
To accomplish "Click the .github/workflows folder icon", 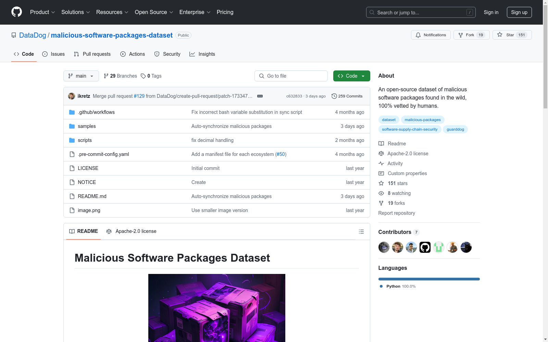I will [72, 112].
